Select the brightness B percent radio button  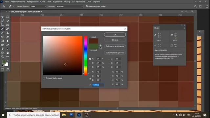click(90, 67)
